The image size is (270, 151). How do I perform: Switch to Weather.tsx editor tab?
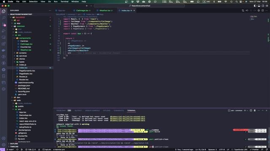[105, 10]
